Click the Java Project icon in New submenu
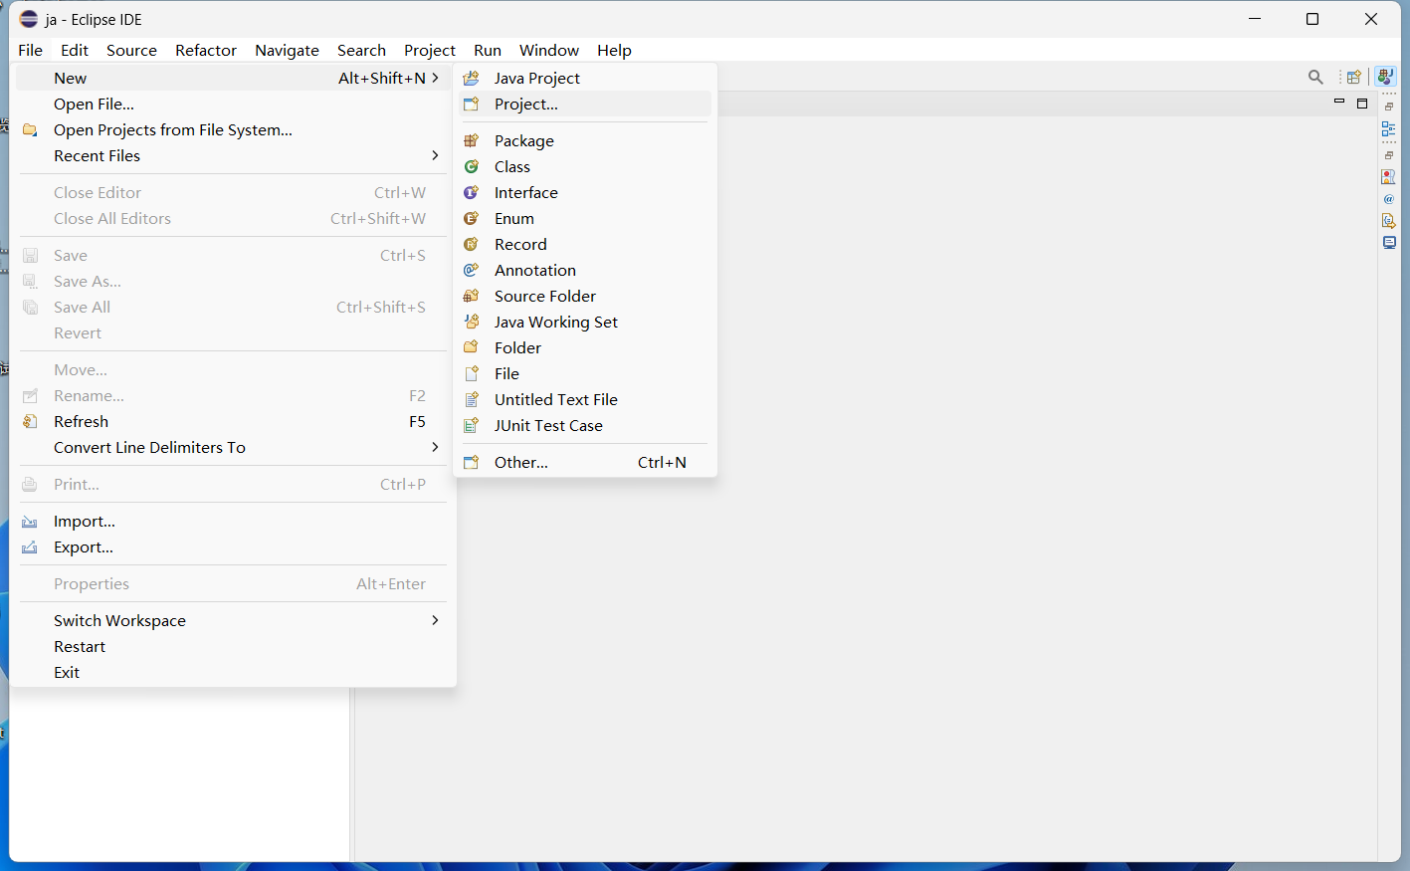Screen dimensions: 1410x871 click(x=472, y=78)
